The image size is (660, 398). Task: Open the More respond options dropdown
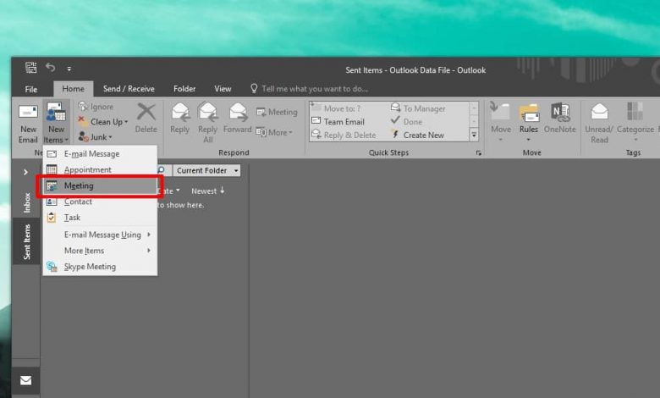point(274,132)
